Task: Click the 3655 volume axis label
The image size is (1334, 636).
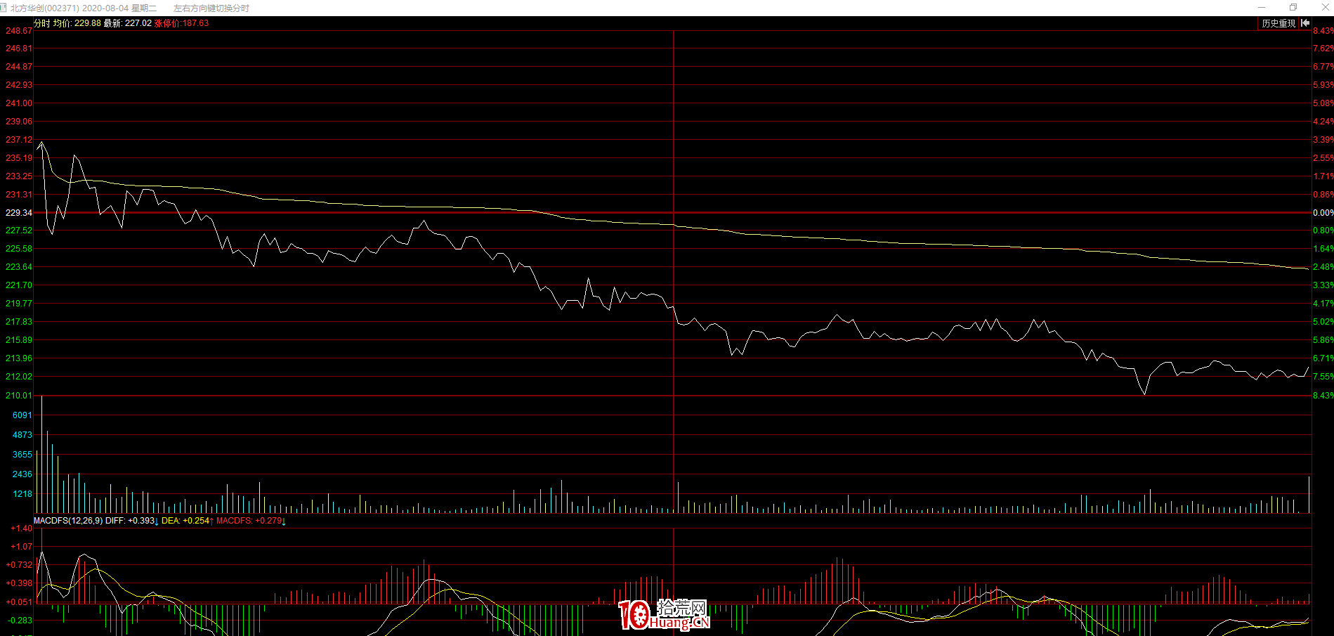Action: click(22, 455)
